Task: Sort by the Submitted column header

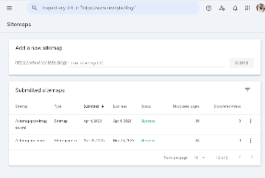Action: 94,106
